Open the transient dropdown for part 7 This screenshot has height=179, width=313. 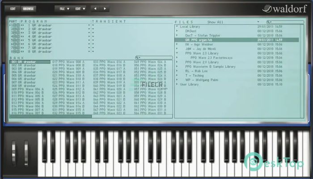coord(93,48)
